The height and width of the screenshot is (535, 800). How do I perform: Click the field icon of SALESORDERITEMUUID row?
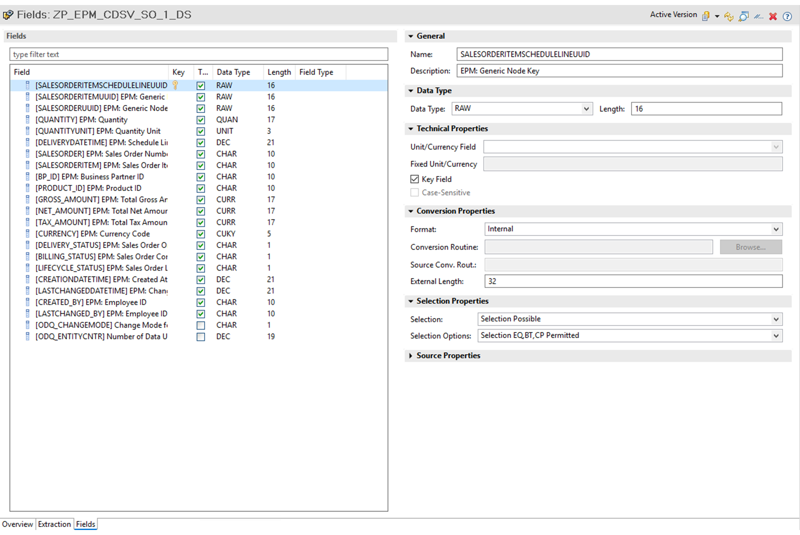(x=27, y=96)
